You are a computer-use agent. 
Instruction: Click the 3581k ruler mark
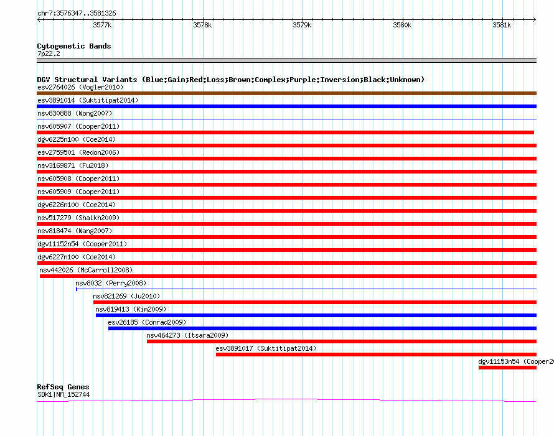[502, 25]
